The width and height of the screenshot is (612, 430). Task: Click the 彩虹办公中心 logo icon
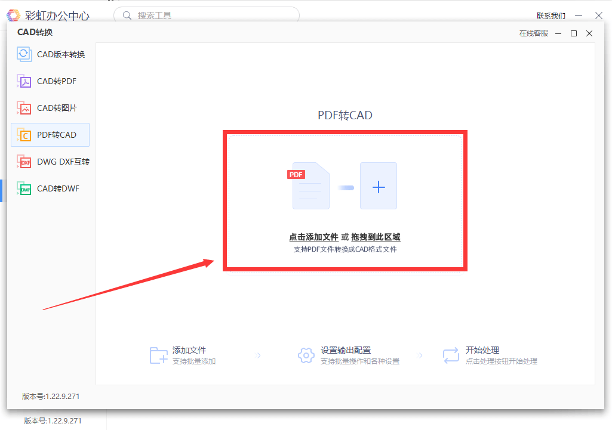click(x=13, y=16)
